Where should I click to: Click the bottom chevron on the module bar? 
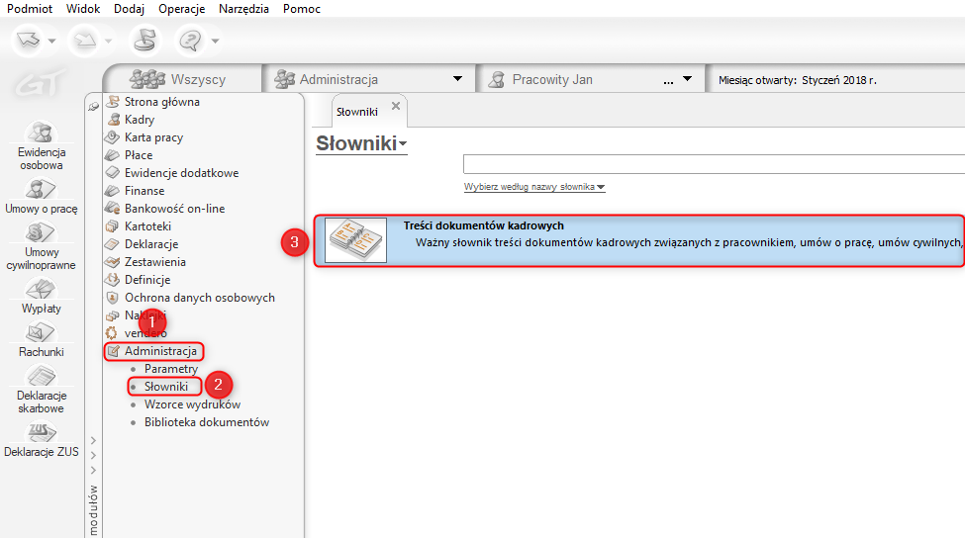[94, 470]
